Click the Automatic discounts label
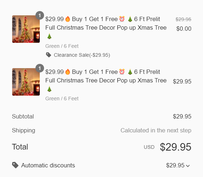203x177 pixels. pos(48,165)
